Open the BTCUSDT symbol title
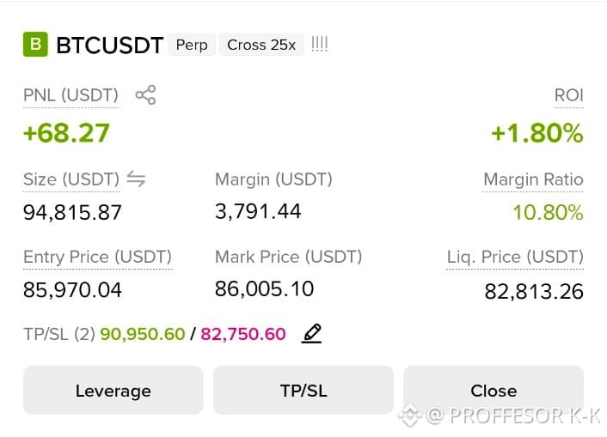The width and height of the screenshot is (607, 437). [x=109, y=46]
